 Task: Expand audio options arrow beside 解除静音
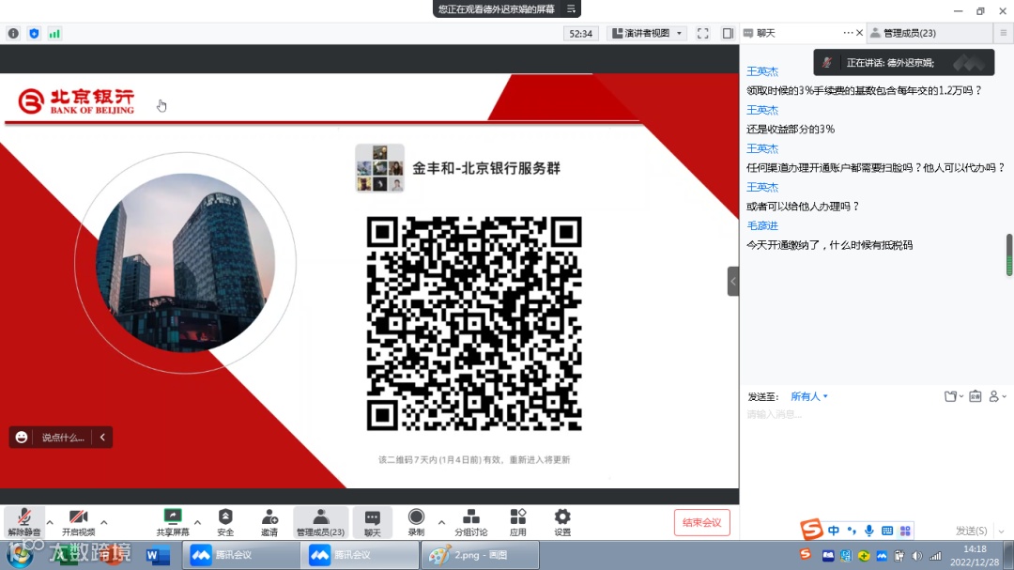click(50, 521)
